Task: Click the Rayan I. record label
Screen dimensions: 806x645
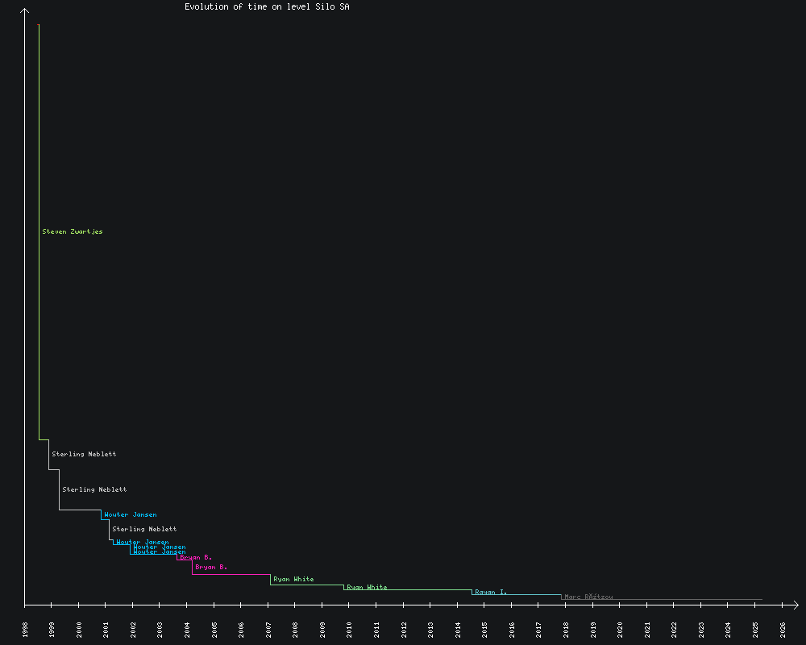Action: point(491,593)
